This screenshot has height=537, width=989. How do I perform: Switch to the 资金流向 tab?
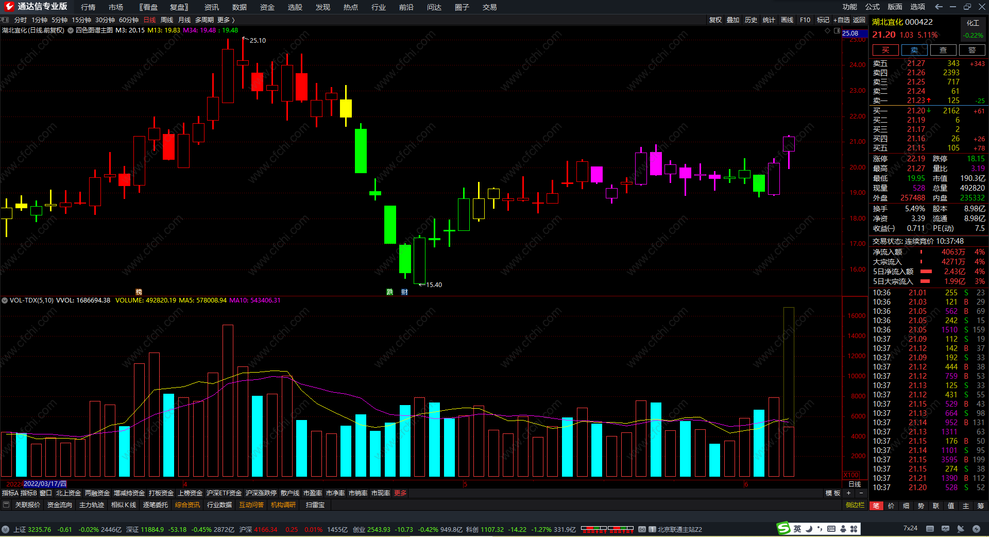pyautogui.click(x=60, y=505)
